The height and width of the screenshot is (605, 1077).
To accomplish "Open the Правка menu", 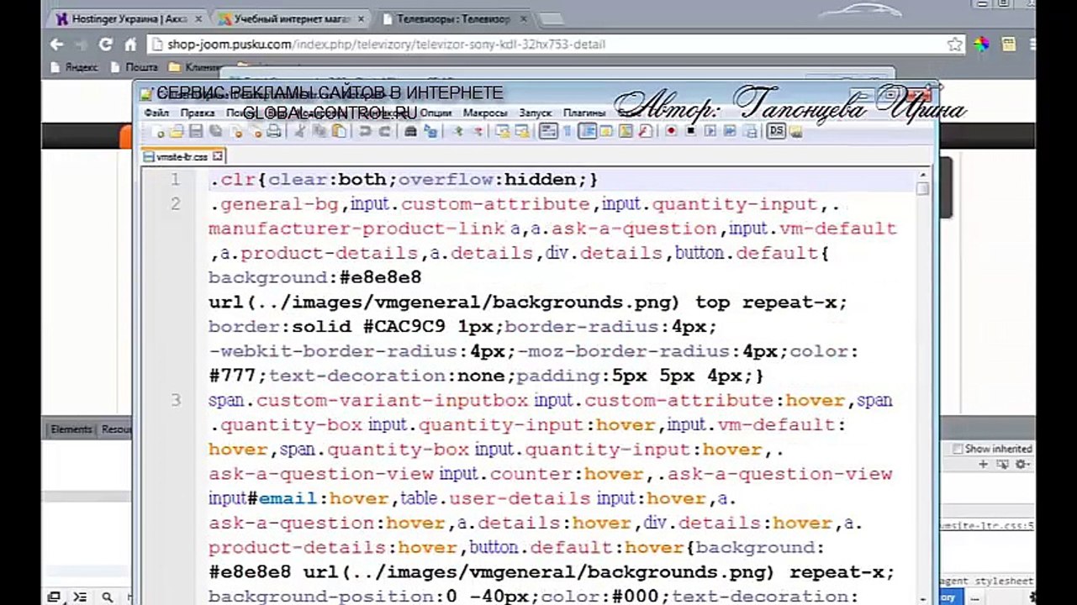I will [x=198, y=113].
